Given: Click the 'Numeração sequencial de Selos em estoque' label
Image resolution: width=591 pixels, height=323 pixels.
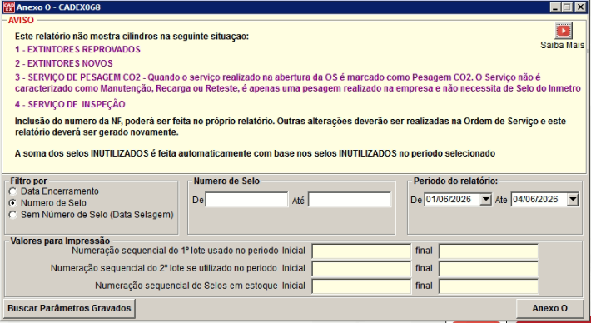Looking at the screenshot, I should click(186, 286).
